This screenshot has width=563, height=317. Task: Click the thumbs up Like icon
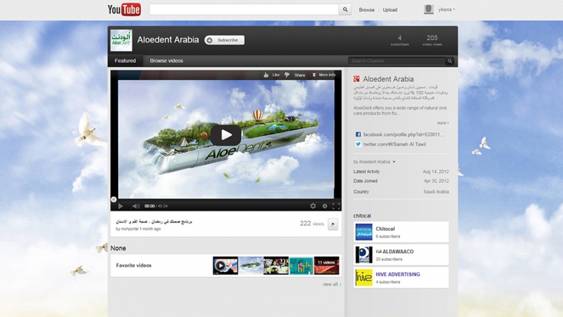point(266,75)
